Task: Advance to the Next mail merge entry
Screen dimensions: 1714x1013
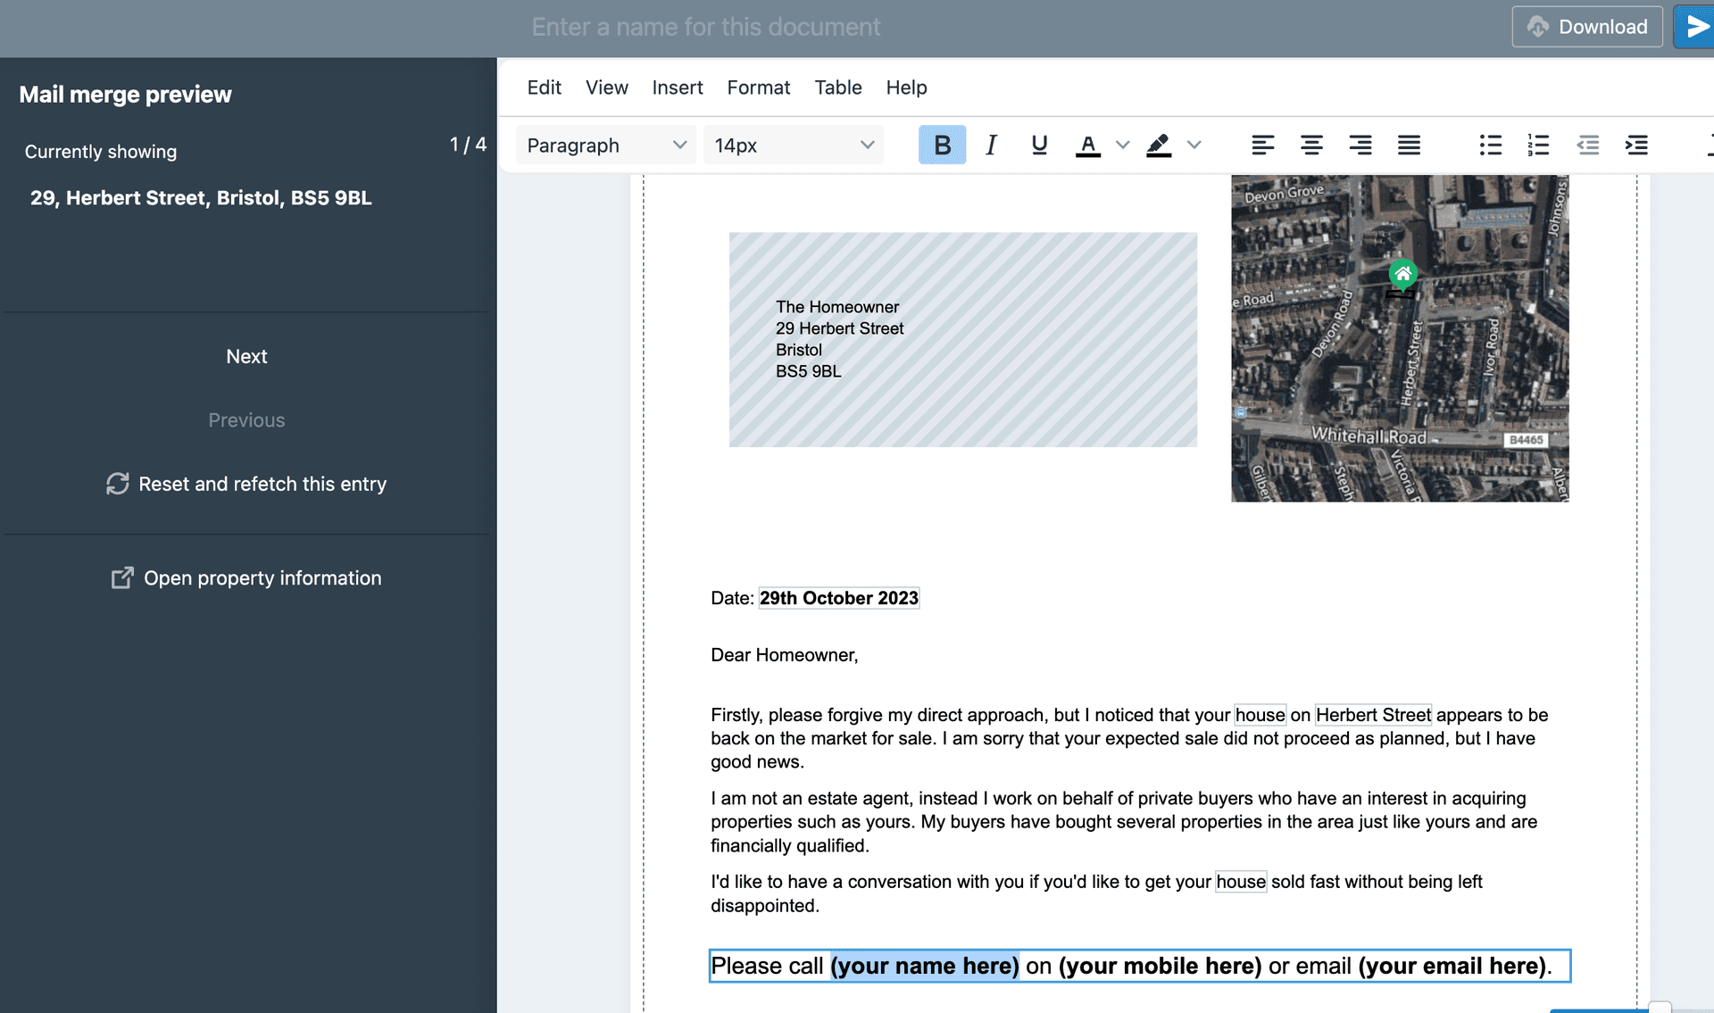Action: coord(246,356)
